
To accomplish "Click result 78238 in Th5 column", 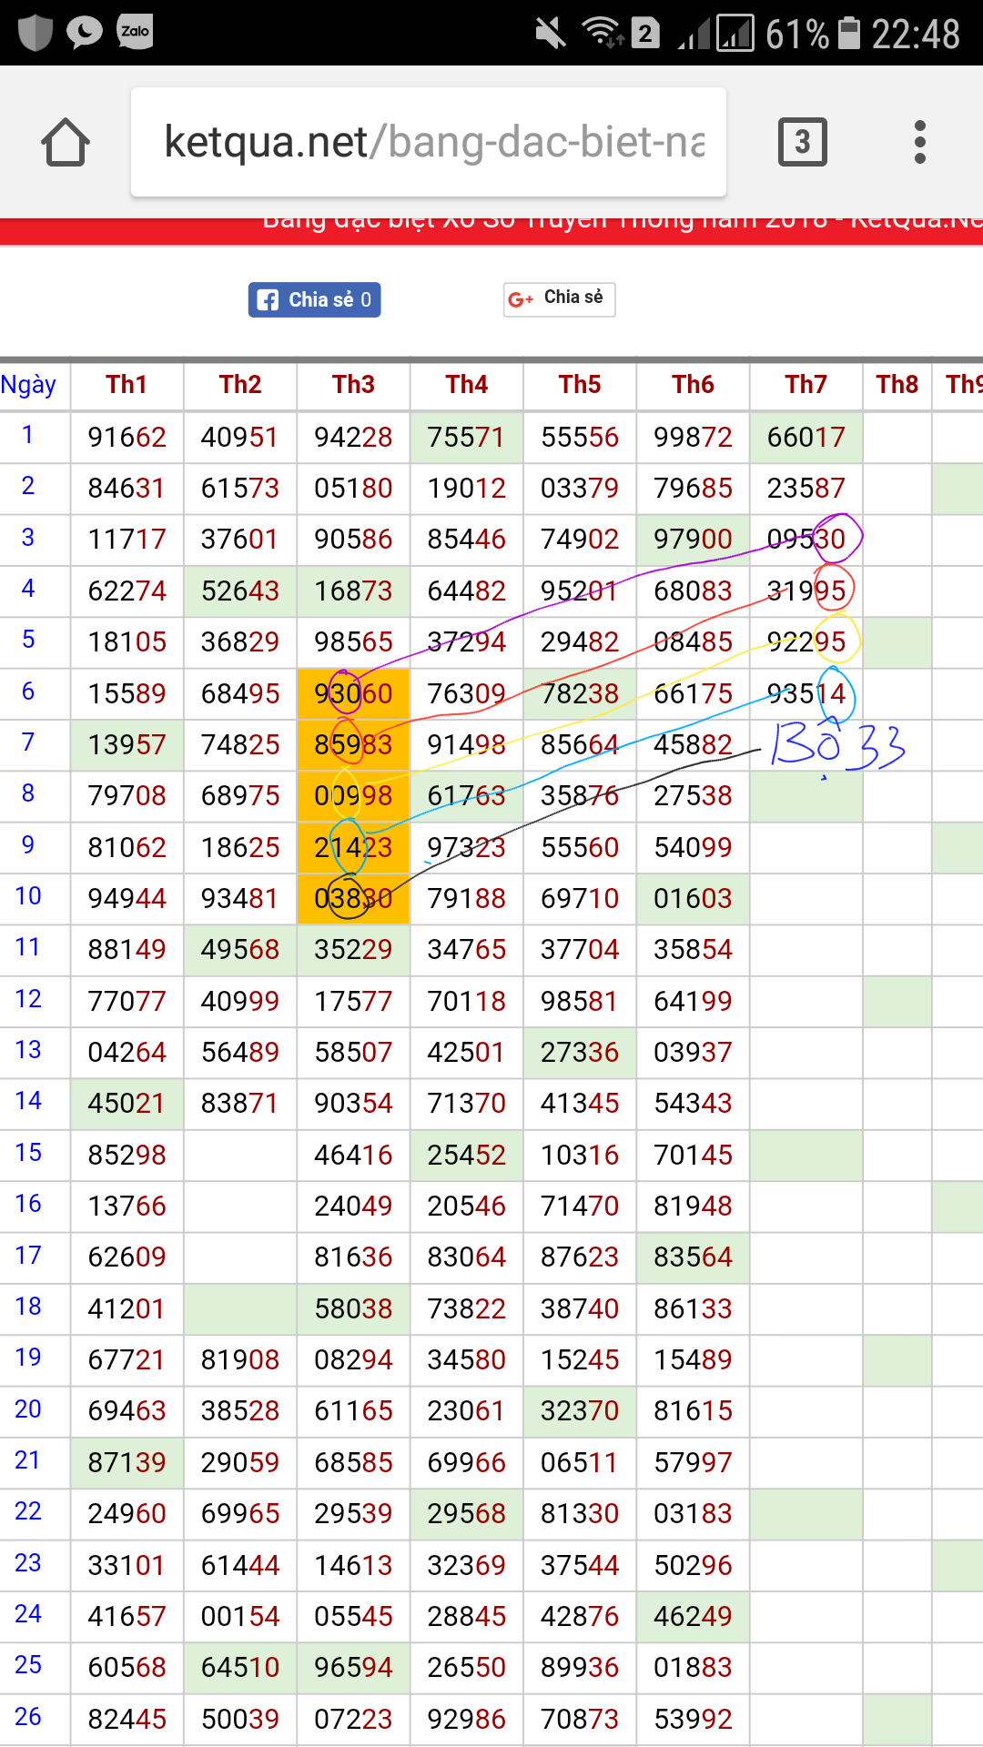I will click(x=580, y=694).
